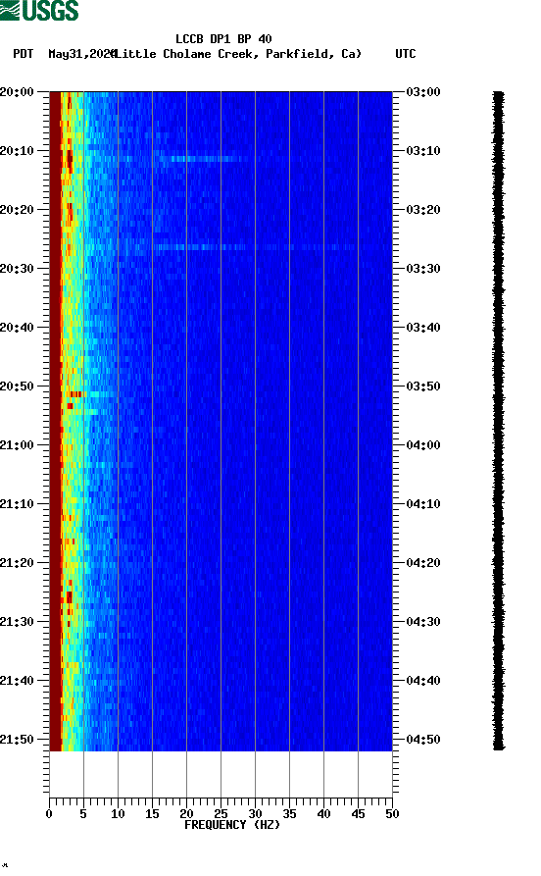Click the '04:20' UTC time label
This screenshot has height=876, width=541.
[423, 563]
